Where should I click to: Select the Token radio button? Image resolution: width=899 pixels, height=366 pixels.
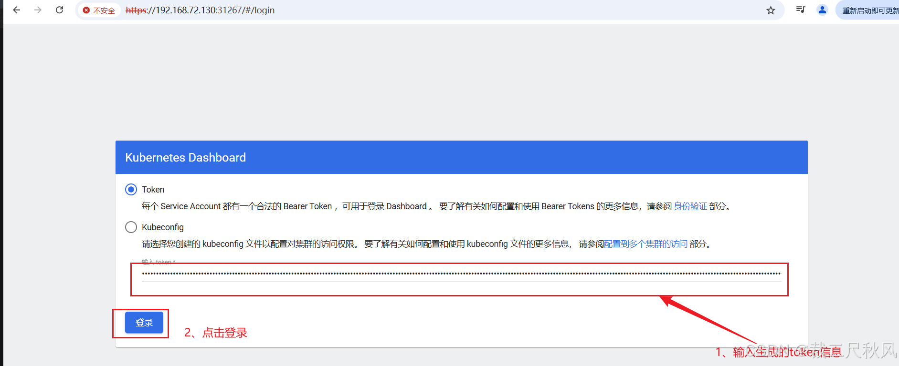[x=131, y=190]
